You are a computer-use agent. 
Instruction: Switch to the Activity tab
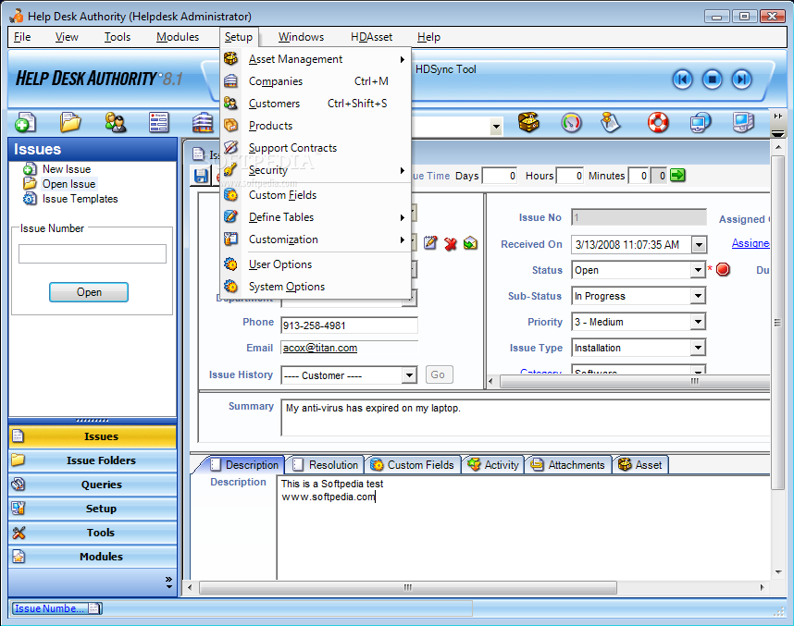(x=492, y=464)
